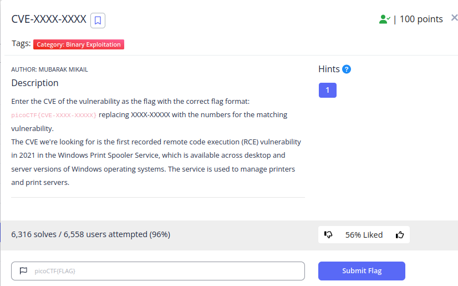Click the 56% Liked label
The height and width of the screenshot is (286, 458).
pos(364,235)
